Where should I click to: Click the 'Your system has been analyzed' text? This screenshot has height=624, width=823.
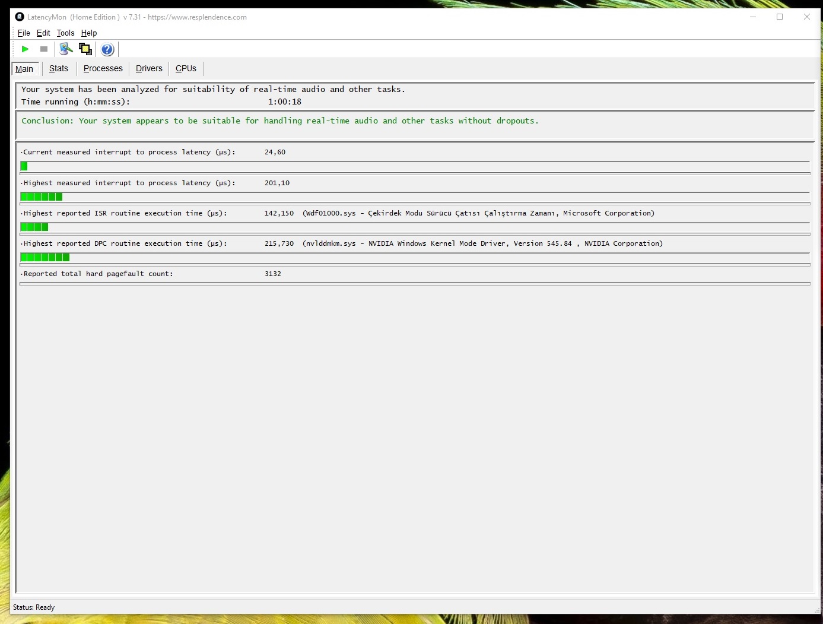[x=213, y=89]
